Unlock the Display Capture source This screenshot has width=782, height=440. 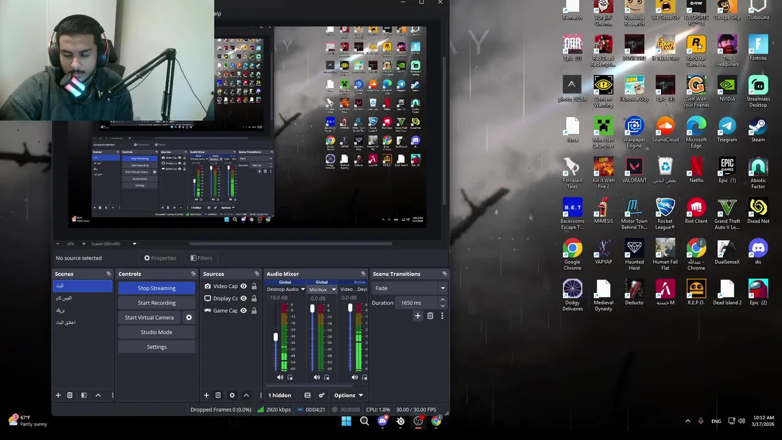[x=254, y=298]
